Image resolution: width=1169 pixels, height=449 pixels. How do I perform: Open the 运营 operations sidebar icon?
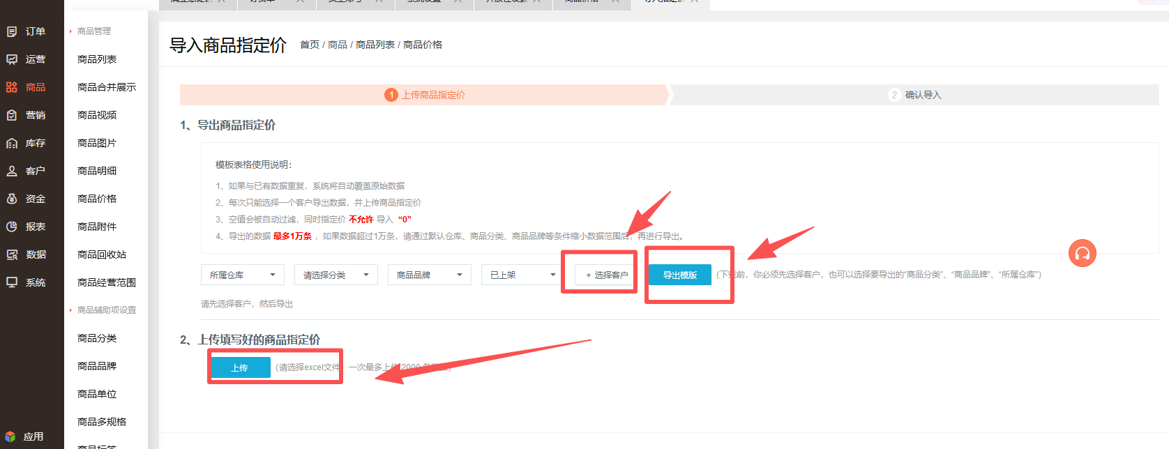click(12, 59)
